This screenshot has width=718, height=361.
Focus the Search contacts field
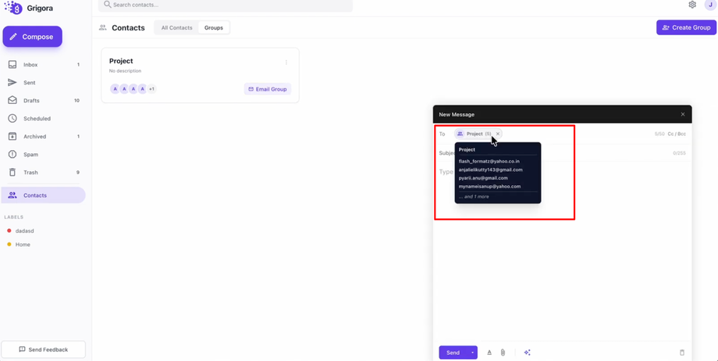[x=226, y=5]
